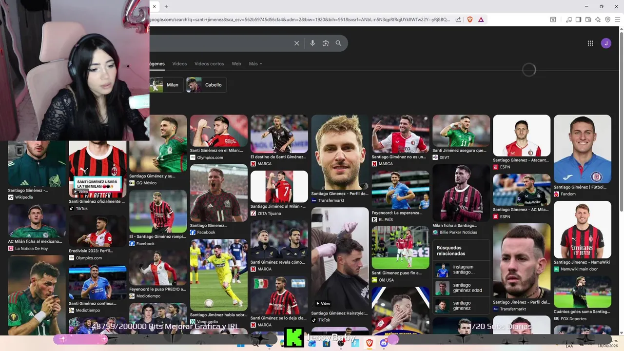Toggle the browser sidebar panel icon
The height and width of the screenshot is (351, 624).
578,19
